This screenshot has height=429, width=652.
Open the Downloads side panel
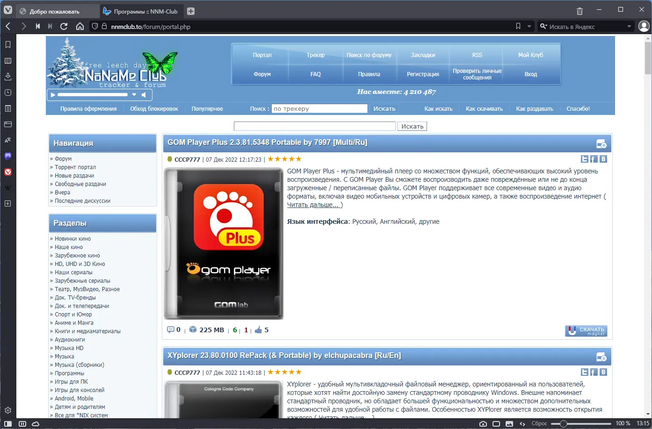(x=8, y=77)
